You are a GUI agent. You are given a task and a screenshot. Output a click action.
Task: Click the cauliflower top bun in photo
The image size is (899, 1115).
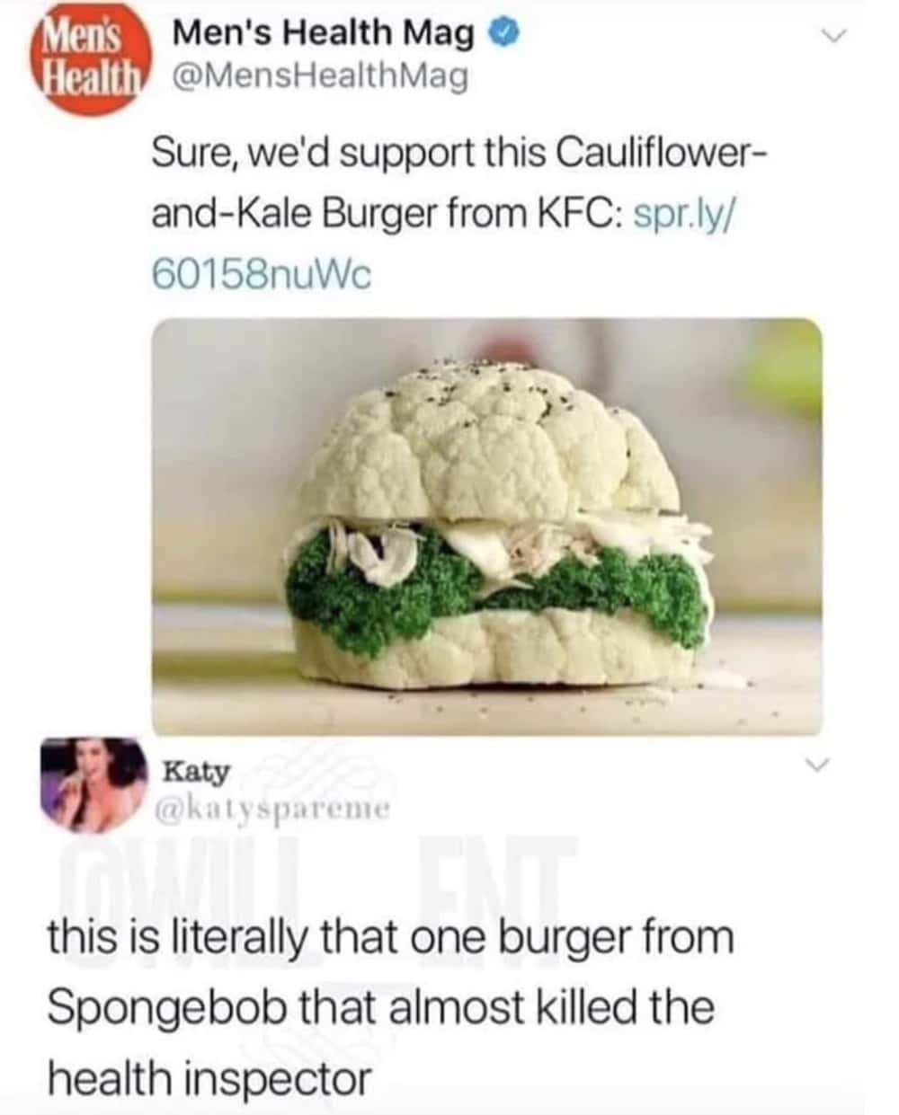coord(490,440)
